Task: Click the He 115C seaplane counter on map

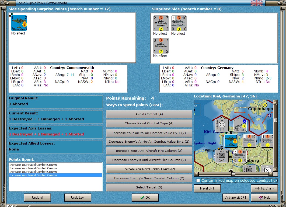Action: tap(240, 125)
